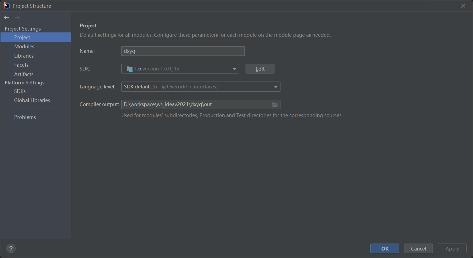Expand the SDK dropdown arrow
This screenshot has width=473, height=258.
(x=234, y=69)
